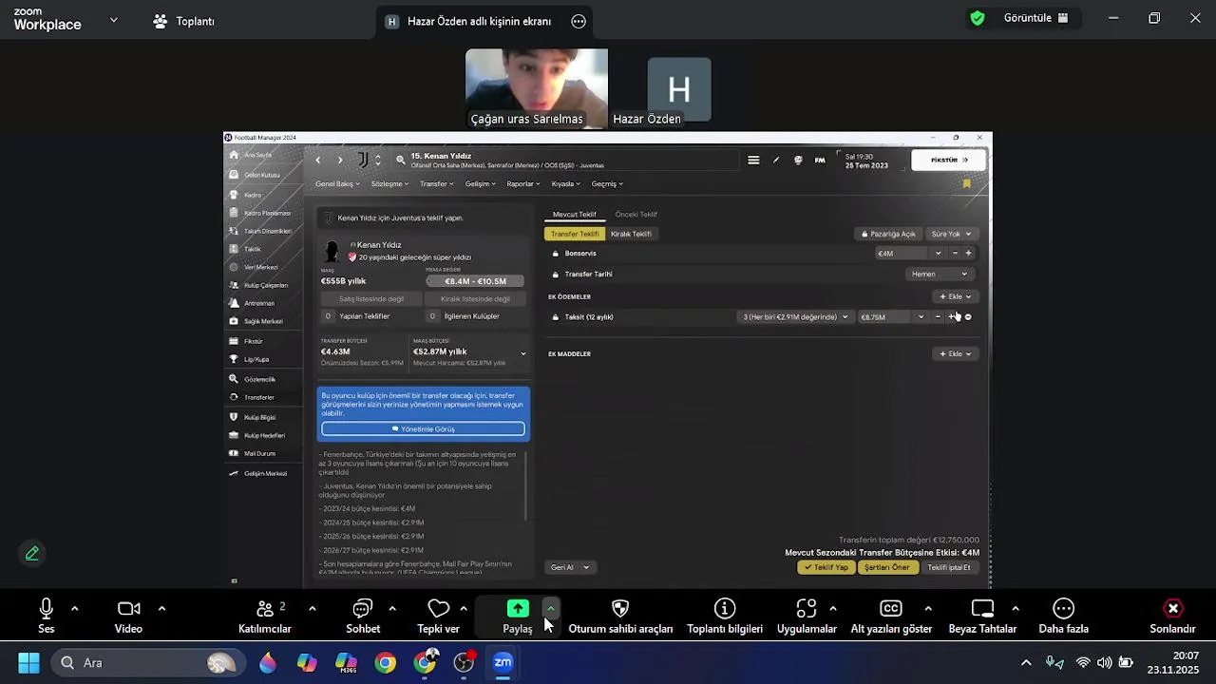Open Ek Ödemeler Ekle dropdown
The image size is (1216, 684).
955,296
